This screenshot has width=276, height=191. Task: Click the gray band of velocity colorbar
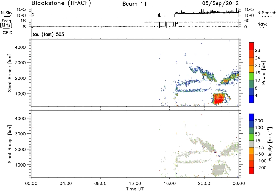coord(252,144)
